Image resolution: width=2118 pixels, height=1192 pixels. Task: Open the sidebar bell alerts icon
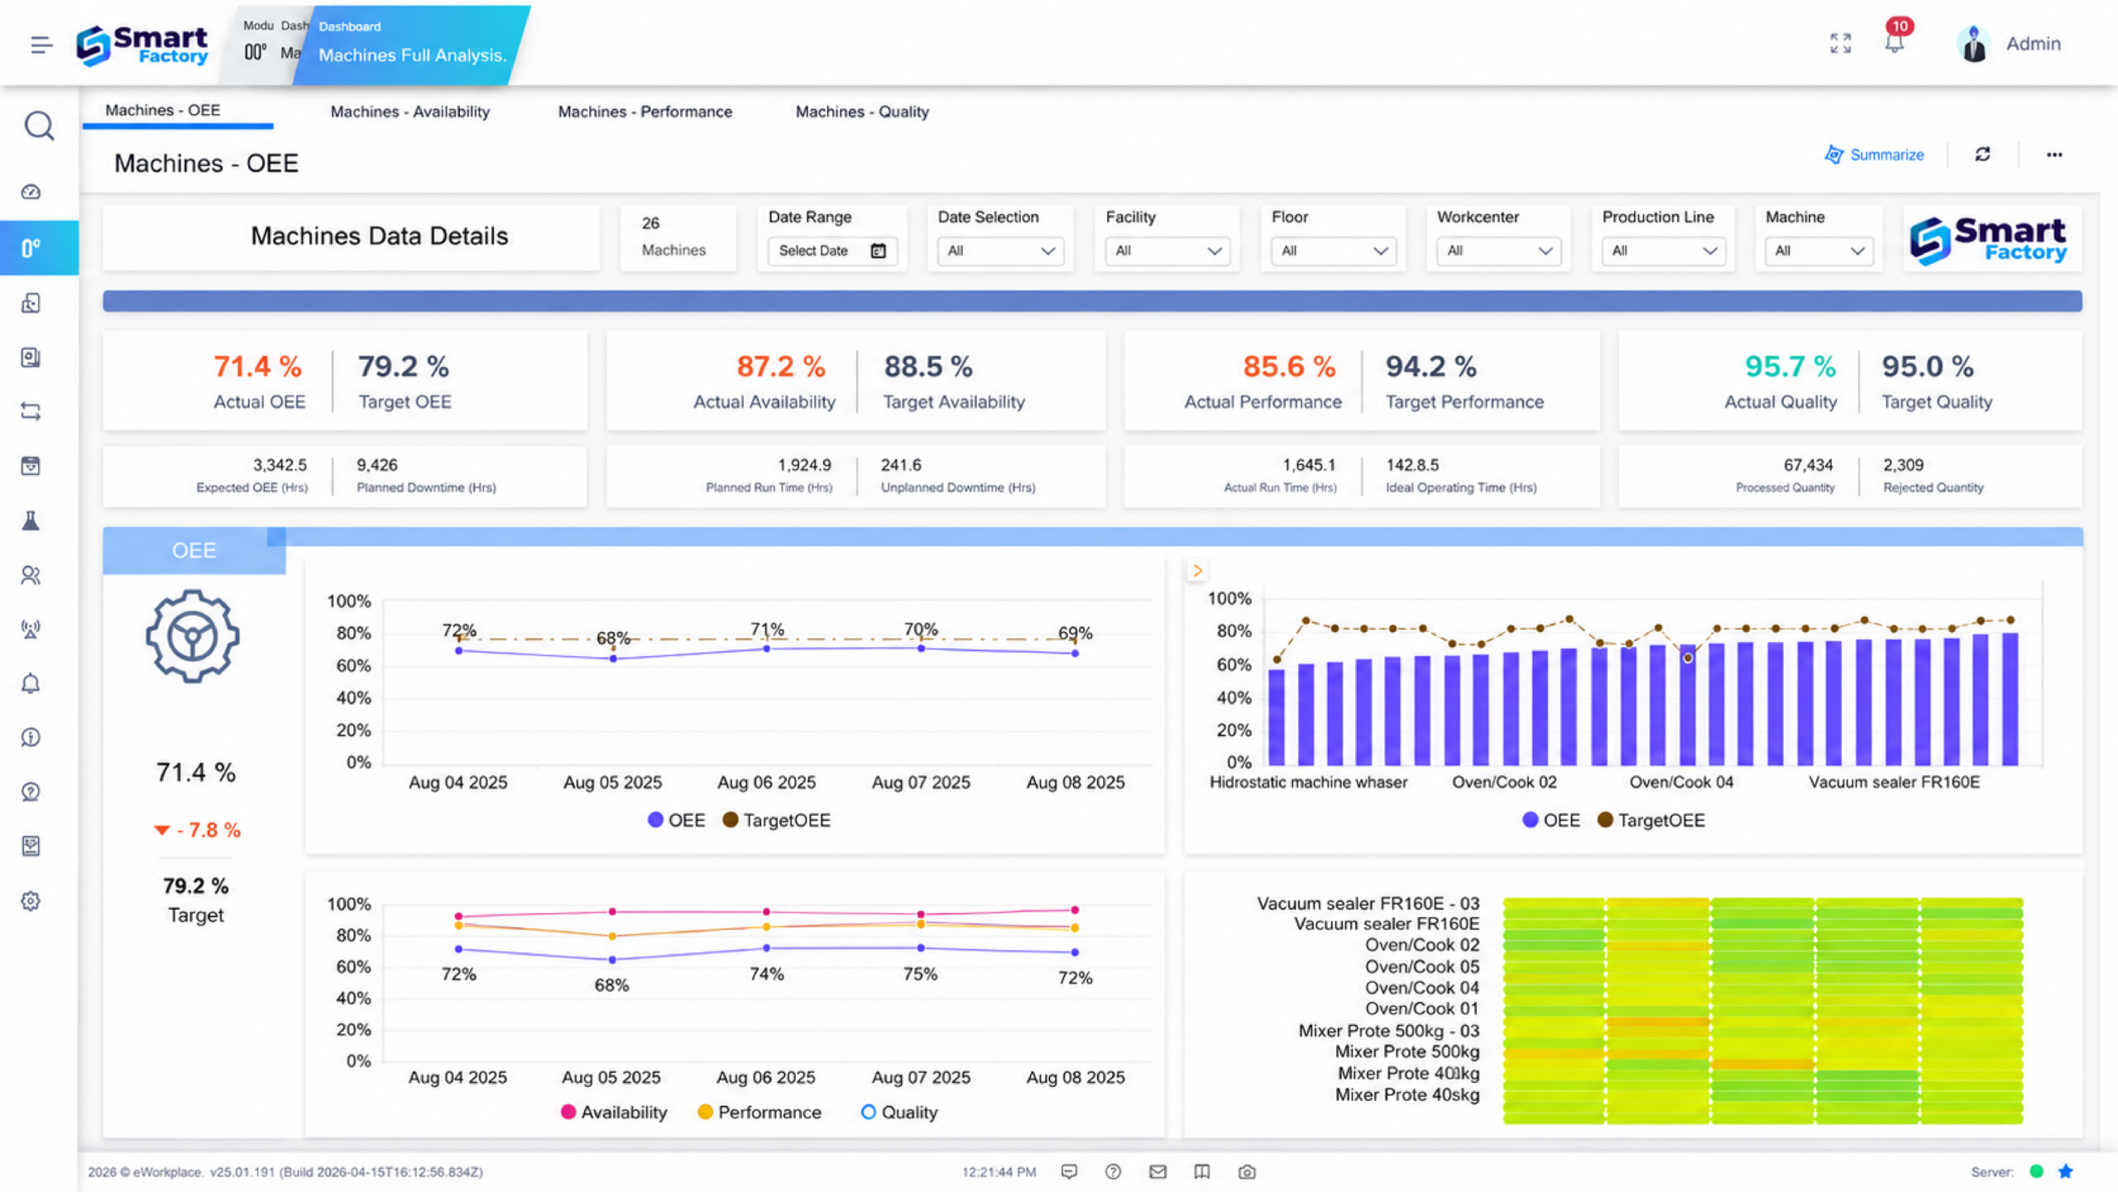pyautogui.click(x=31, y=683)
